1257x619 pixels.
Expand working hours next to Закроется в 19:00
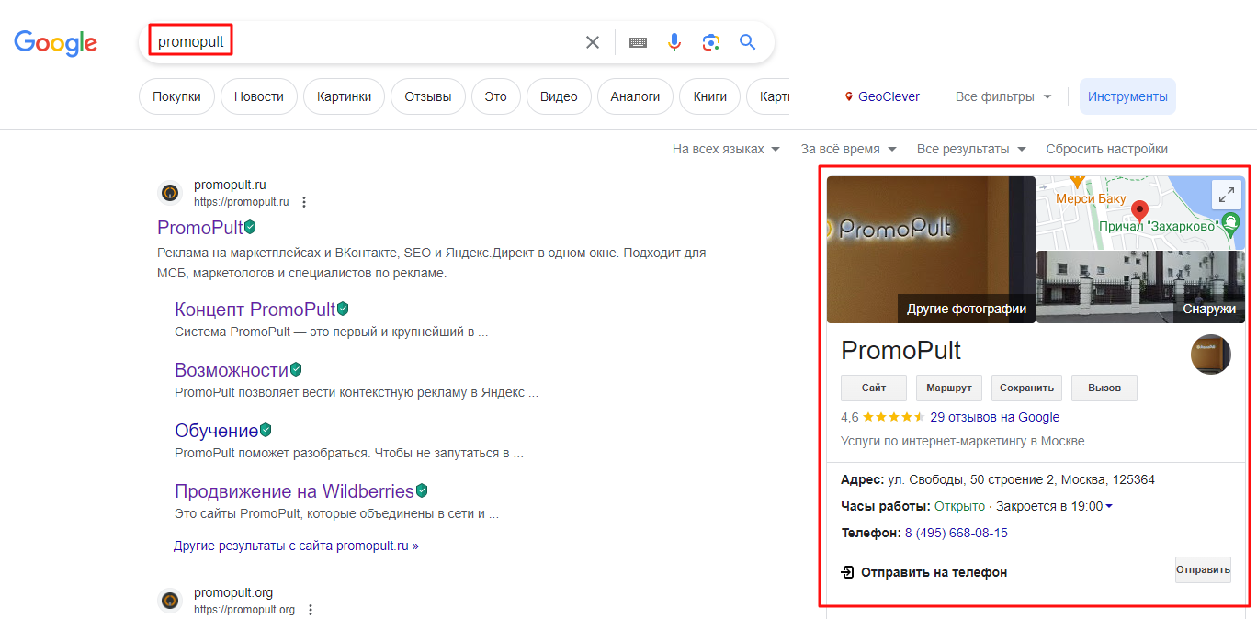1109,507
